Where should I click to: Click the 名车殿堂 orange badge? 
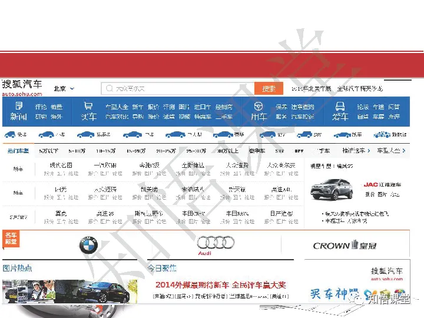[x=11, y=238]
